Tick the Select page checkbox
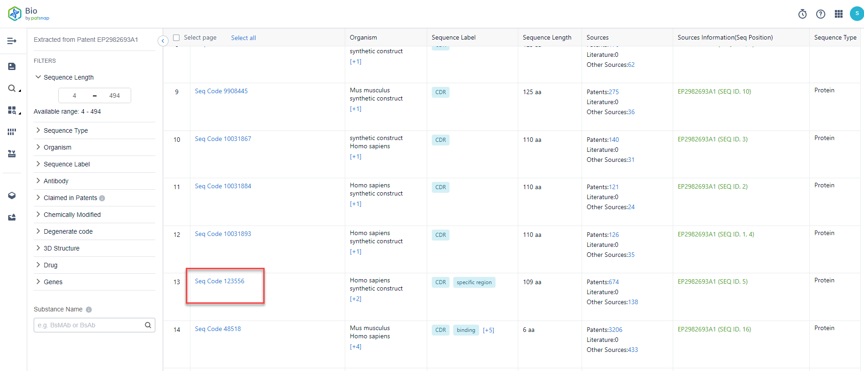864x371 pixels. click(x=176, y=38)
